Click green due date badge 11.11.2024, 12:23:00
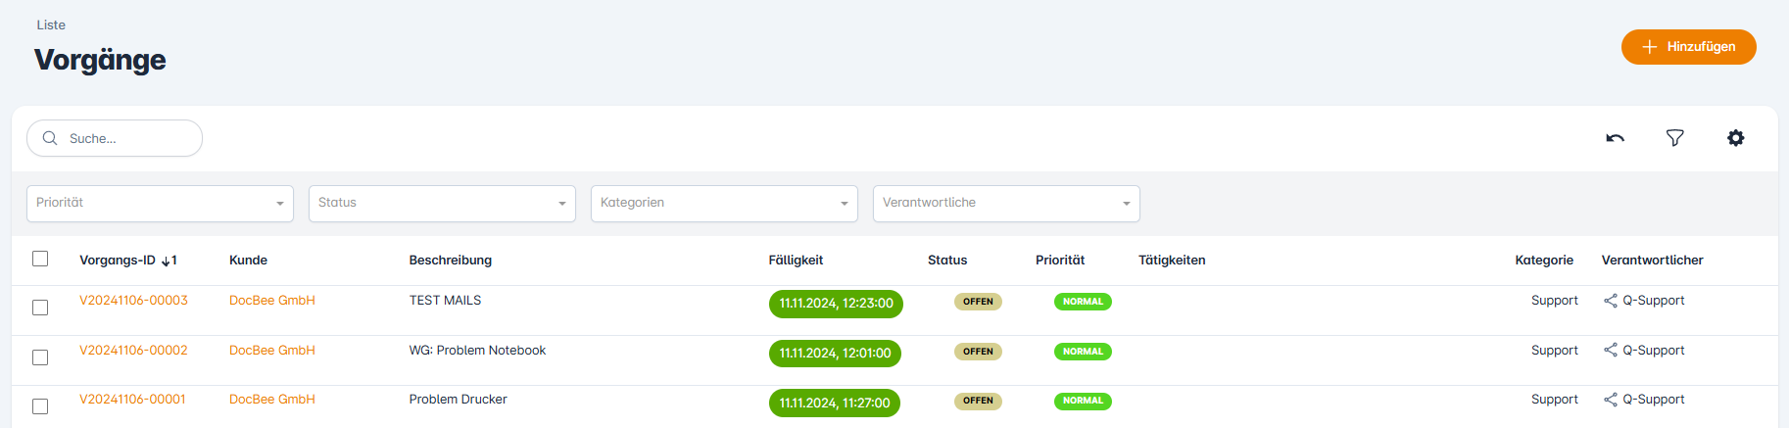The image size is (1789, 428). click(836, 304)
